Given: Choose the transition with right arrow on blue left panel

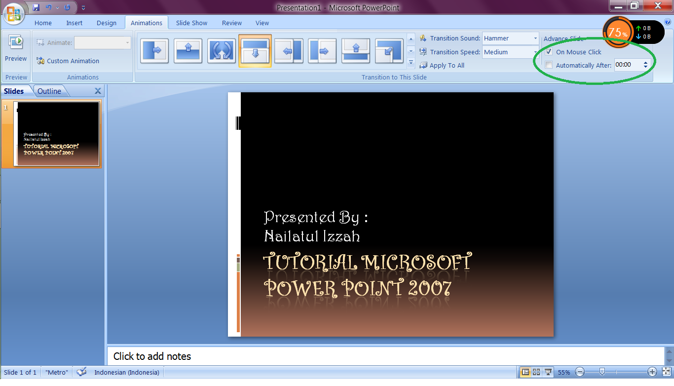Looking at the screenshot, I should click(x=154, y=50).
